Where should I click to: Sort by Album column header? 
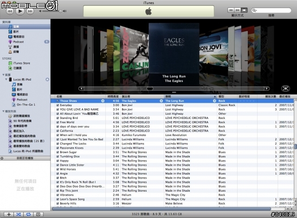[x=190, y=97]
